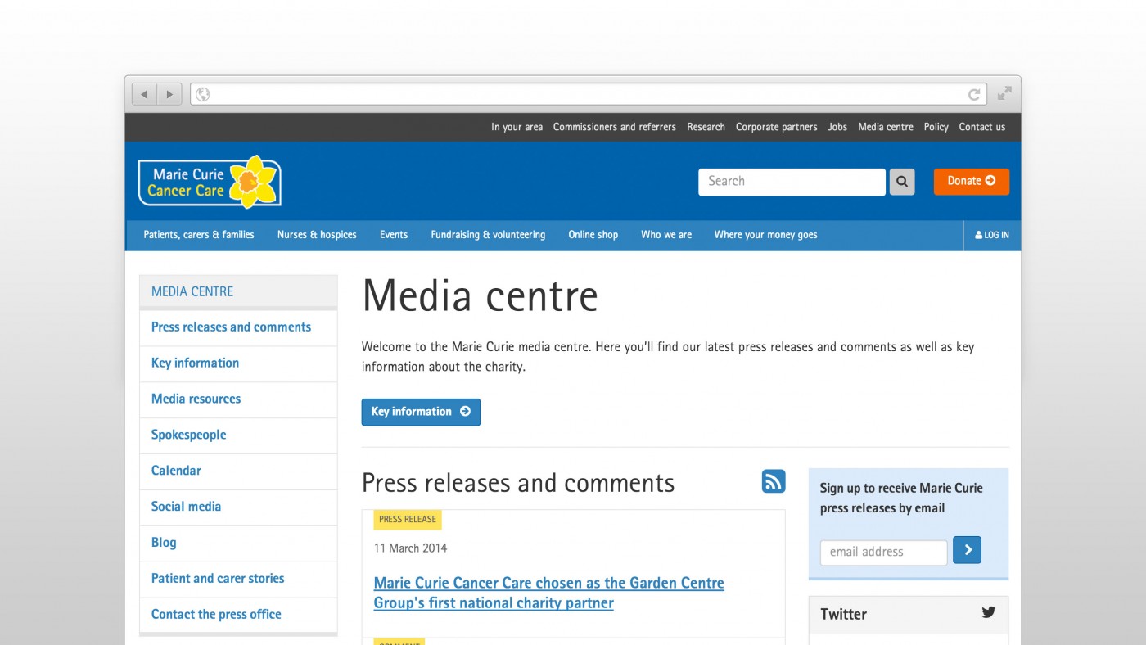Click the Marie Curie Cancer Care logo
Screen dimensions: 1146x645
click(x=210, y=182)
